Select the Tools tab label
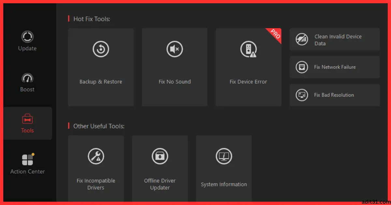 27,131
